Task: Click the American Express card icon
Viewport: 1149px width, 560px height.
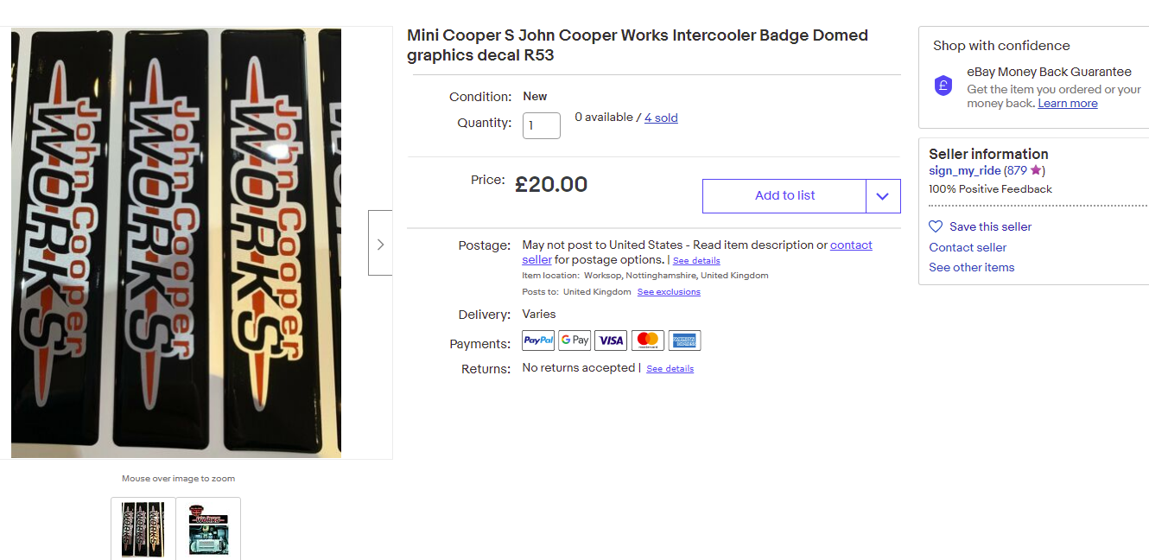Action: [x=684, y=340]
